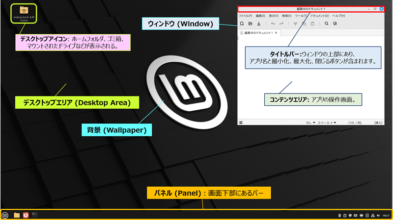Open the ヘルプ(H) menu
The width and height of the screenshot is (393, 220).
(338, 16)
